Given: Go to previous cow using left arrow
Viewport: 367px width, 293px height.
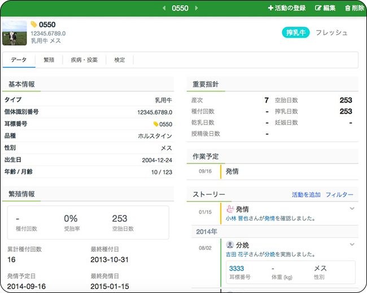Looking at the screenshot, I should click(x=164, y=8).
